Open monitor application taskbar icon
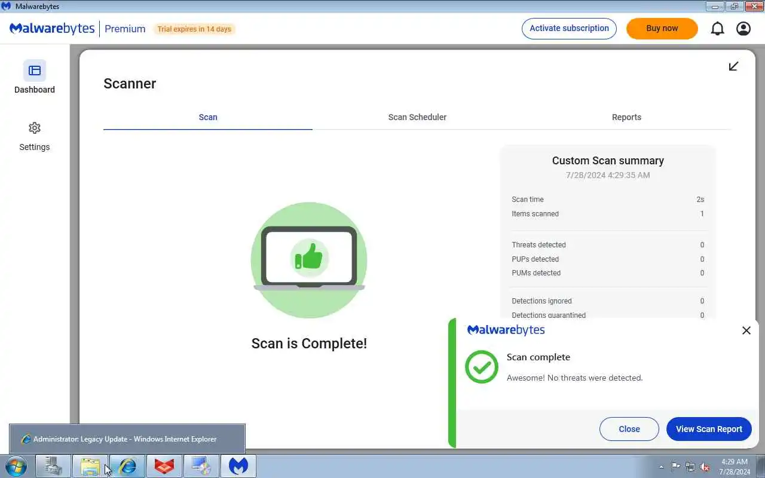765x478 pixels. point(201,466)
